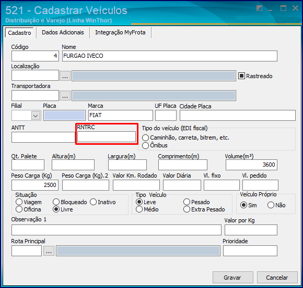Click the Peso Carga (Kg).2 field
Image resolution: width=303 pixels, height=288 pixels.
(x=86, y=185)
